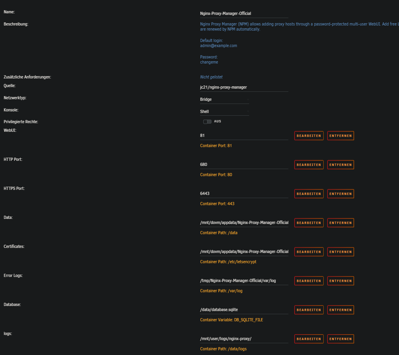Image resolution: width=399 pixels, height=355 pixels.
Task: Click the HTTPS Port 6443 field
Action: point(244,193)
